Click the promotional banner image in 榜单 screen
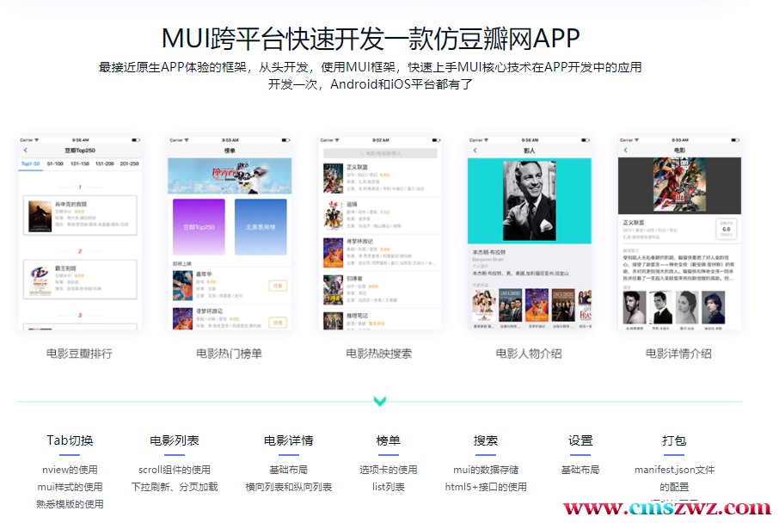Image resolution: width=779 pixels, height=523 pixels. (x=230, y=175)
